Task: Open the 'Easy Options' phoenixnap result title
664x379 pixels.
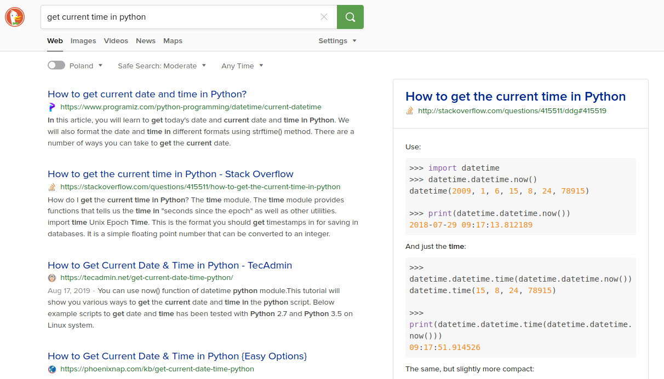Action: (x=178, y=356)
